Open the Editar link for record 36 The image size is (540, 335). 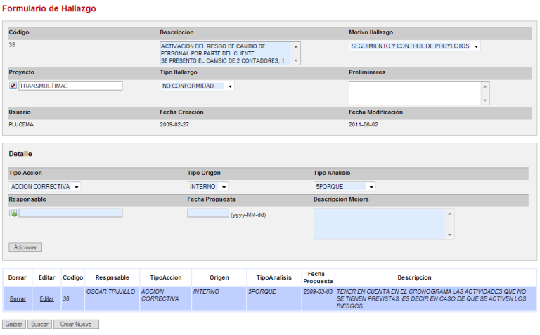(46, 298)
